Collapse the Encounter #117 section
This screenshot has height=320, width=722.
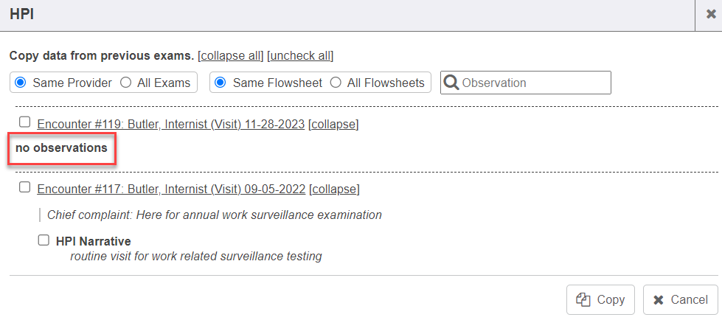pyautogui.click(x=334, y=189)
